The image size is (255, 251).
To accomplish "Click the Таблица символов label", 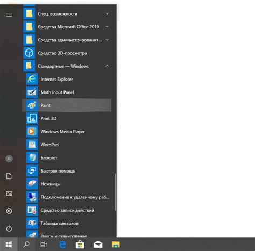I will coord(59,223).
